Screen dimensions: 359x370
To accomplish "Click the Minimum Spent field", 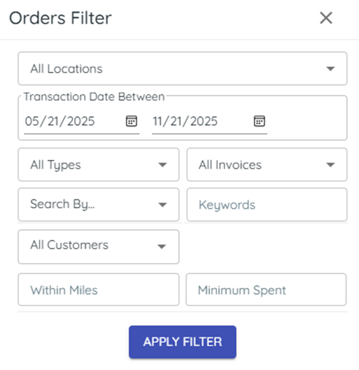I will coord(266,290).
